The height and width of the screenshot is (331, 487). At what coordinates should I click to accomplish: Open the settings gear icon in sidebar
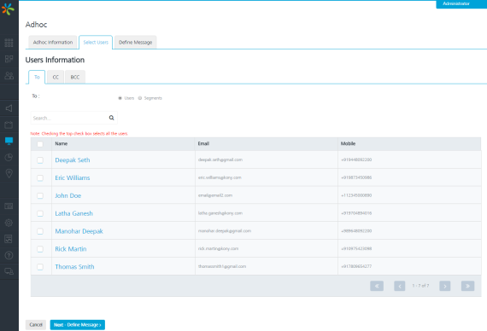[9, 223]
